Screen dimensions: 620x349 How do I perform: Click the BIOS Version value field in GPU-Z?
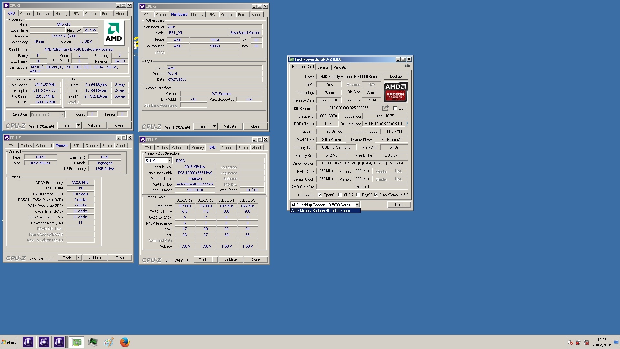coord(349,108)
